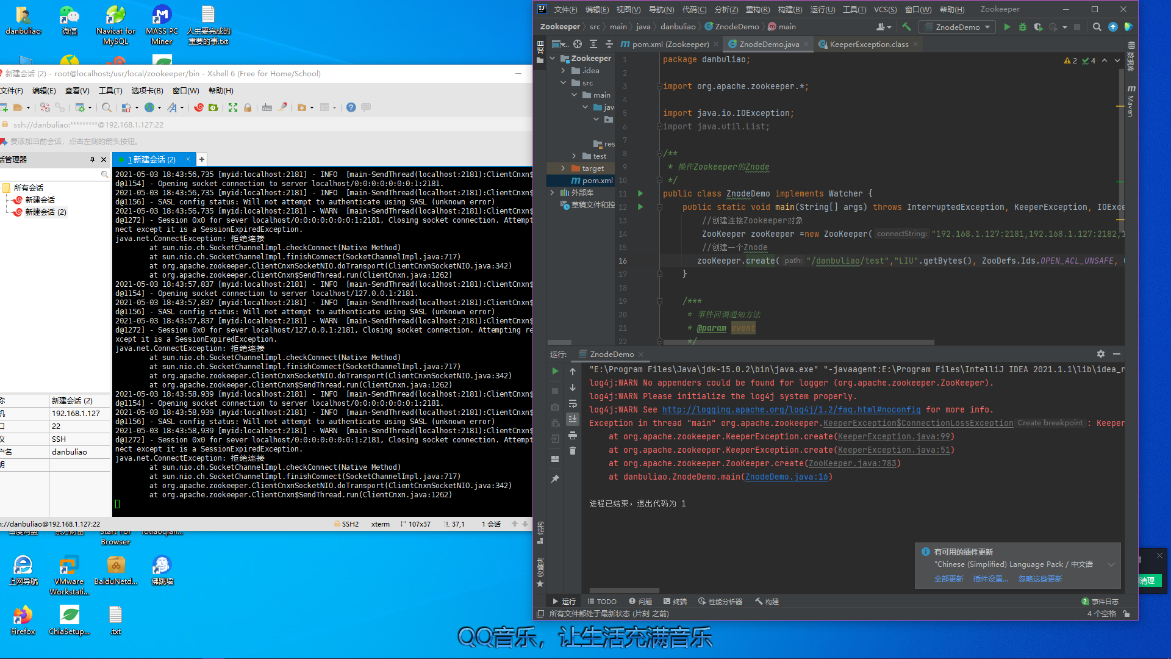Toggle tool window bars square at IDE bottom-left
This screenshot has width=1171, height=659.
click(540, 614)
